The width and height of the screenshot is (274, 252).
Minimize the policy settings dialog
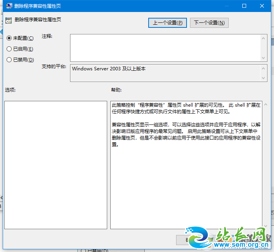tap(226, 6)
